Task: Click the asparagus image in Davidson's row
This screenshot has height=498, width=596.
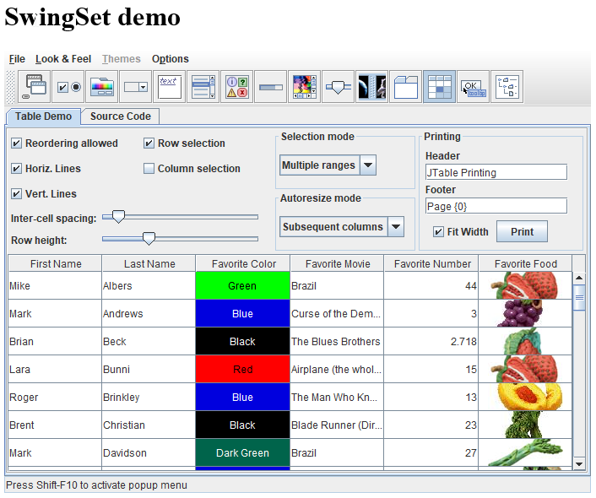Action: coord(526,452)
